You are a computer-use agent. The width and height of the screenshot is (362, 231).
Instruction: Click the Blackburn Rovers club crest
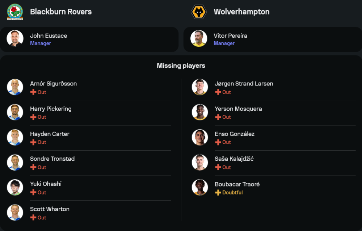(15, 12)
